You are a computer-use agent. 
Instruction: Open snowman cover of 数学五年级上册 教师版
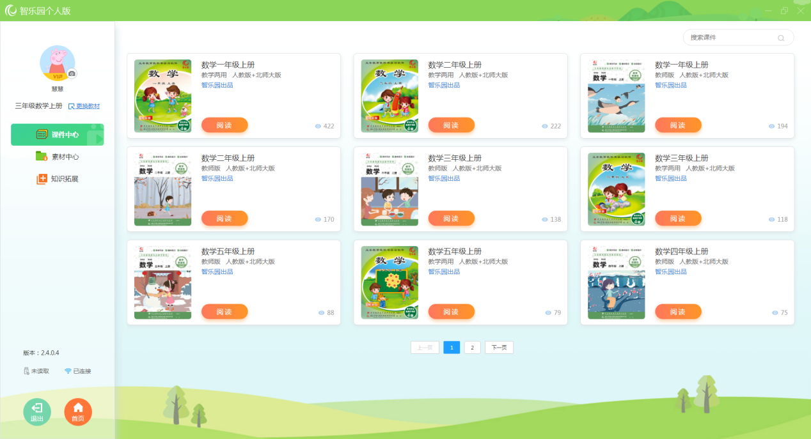[162, 282]
